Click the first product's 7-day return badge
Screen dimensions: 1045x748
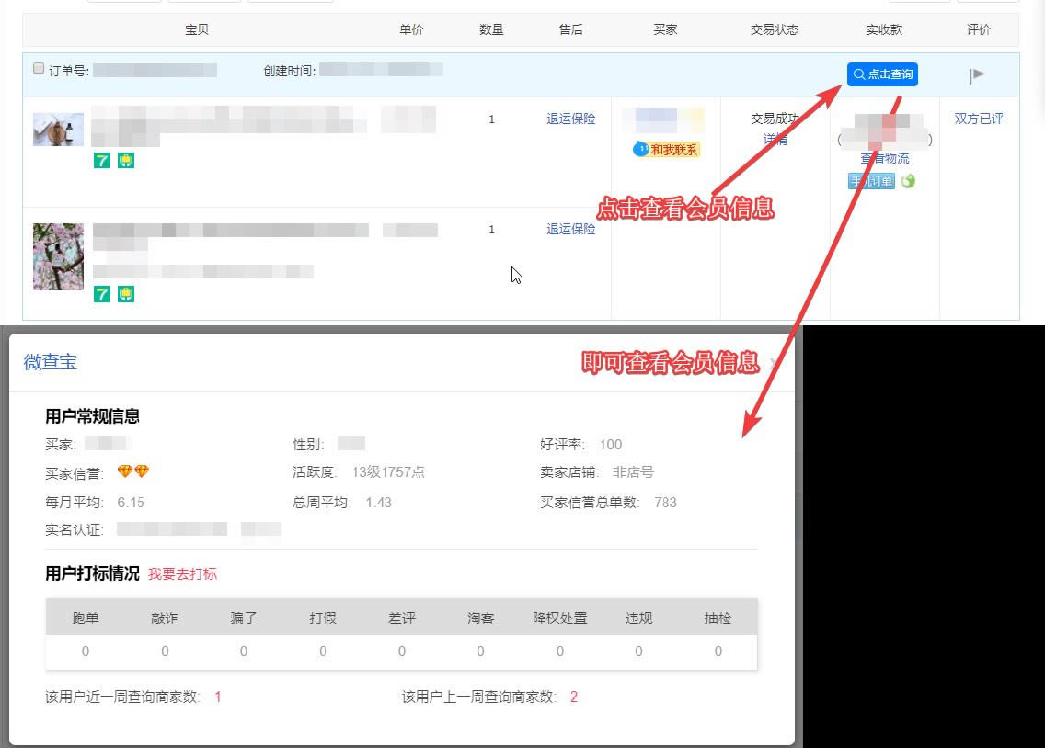point(102,161)
